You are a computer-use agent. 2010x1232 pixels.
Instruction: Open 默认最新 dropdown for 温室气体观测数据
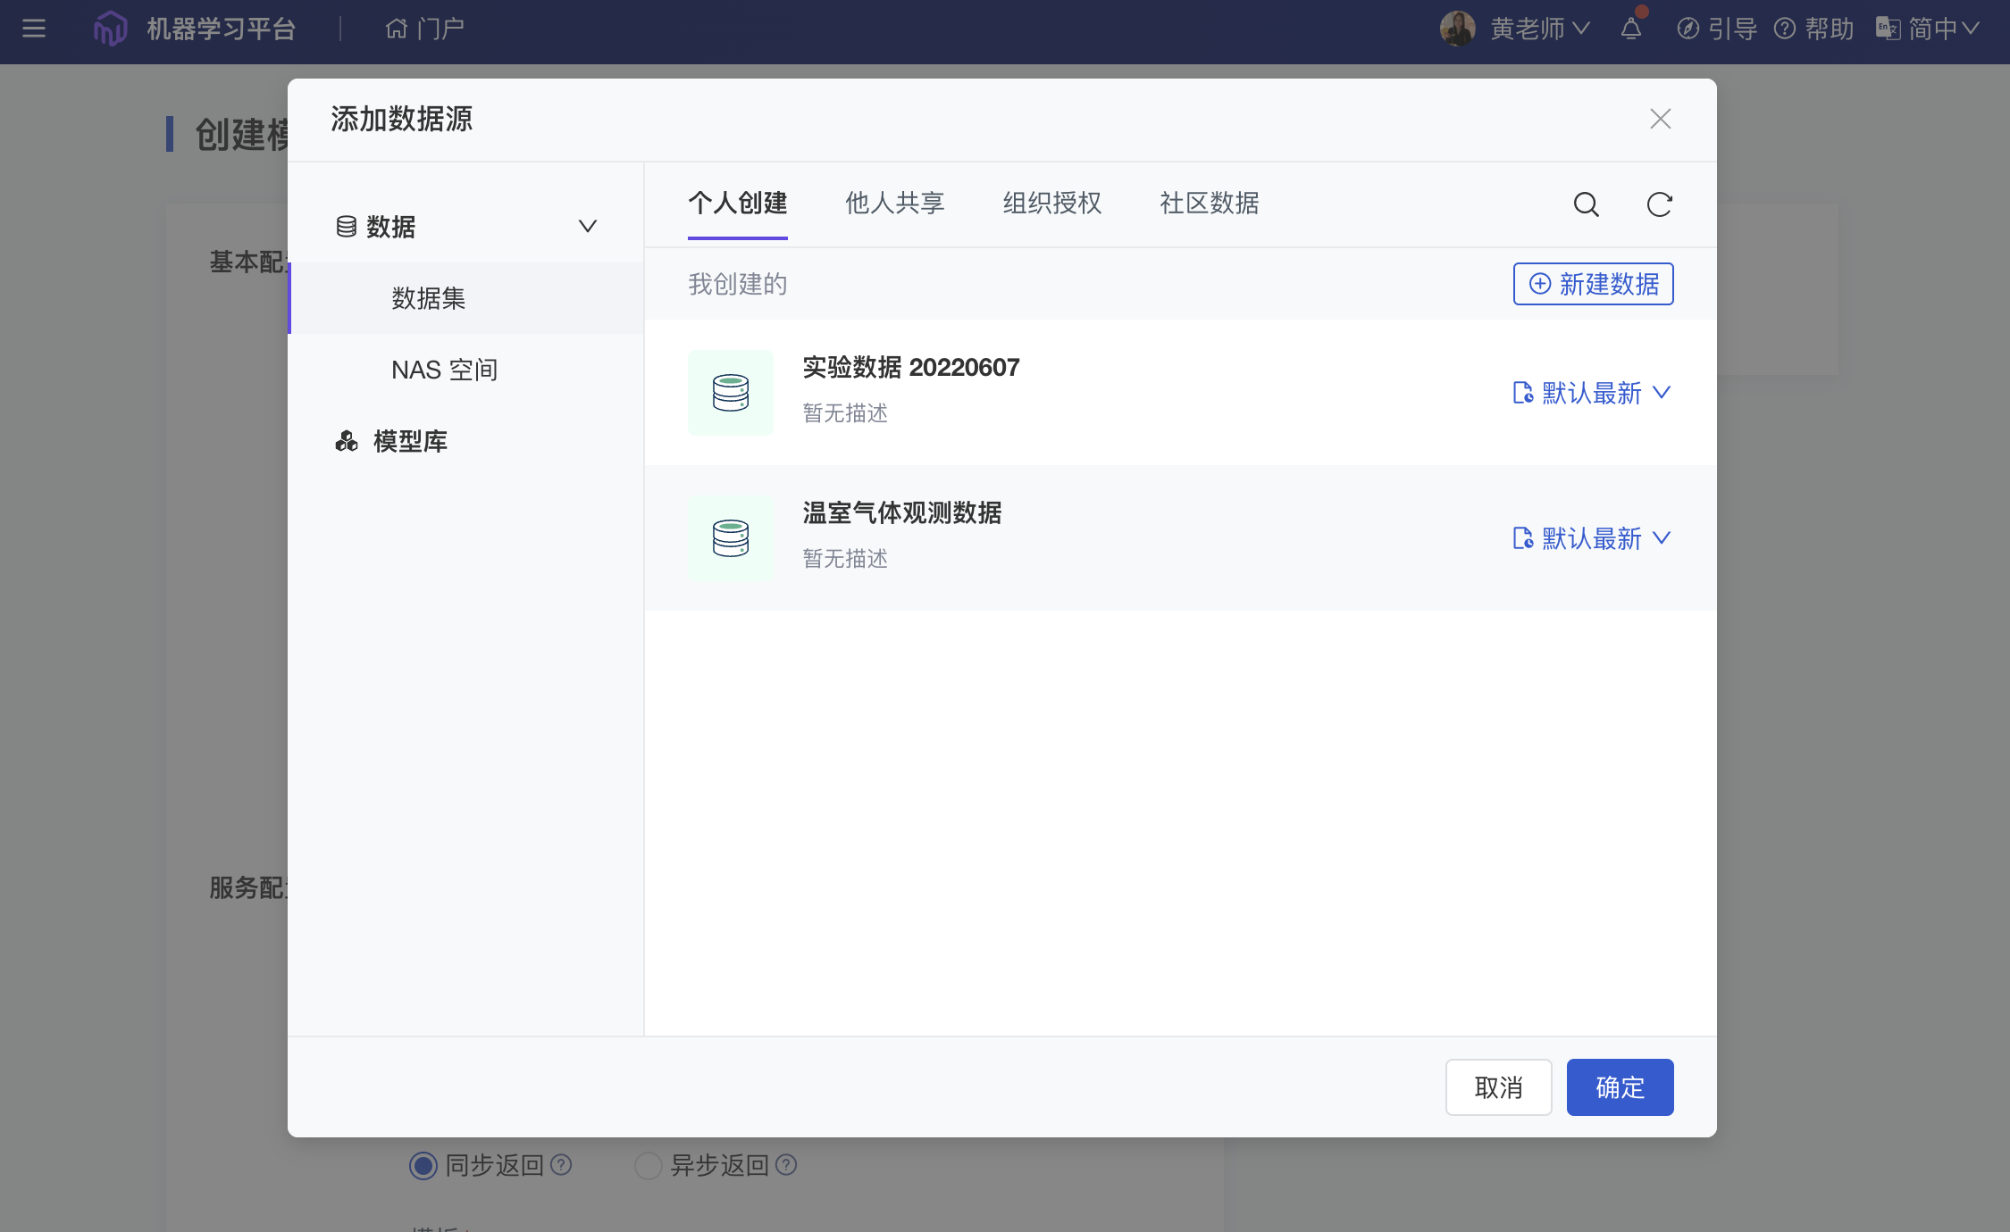[x=1592, y=538]
